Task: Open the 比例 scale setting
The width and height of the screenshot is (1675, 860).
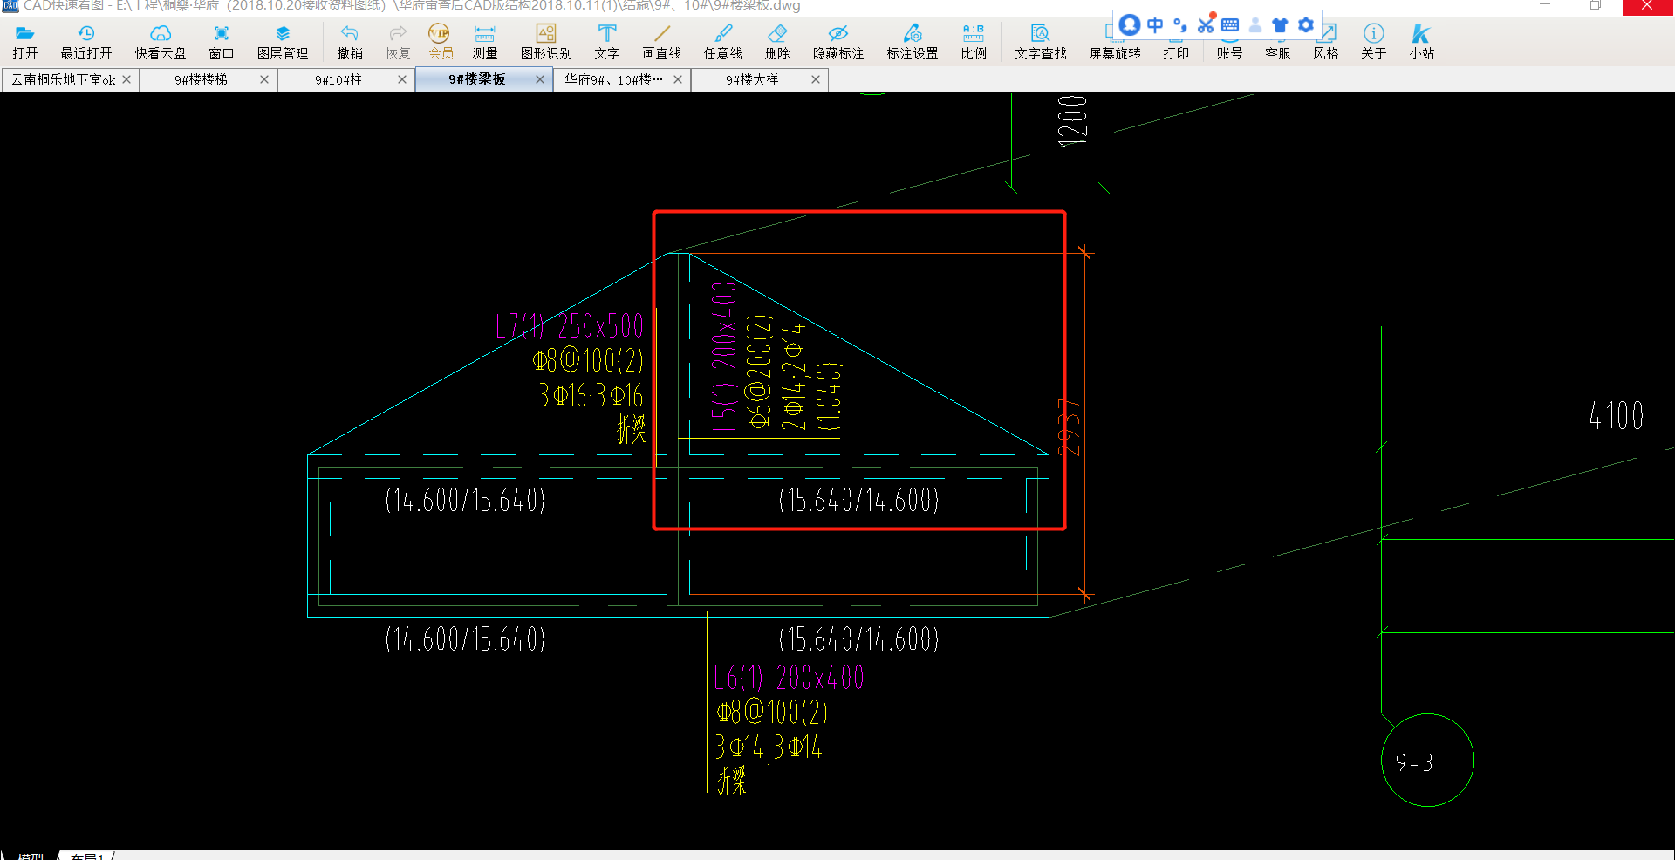Action: pos(974,42)
